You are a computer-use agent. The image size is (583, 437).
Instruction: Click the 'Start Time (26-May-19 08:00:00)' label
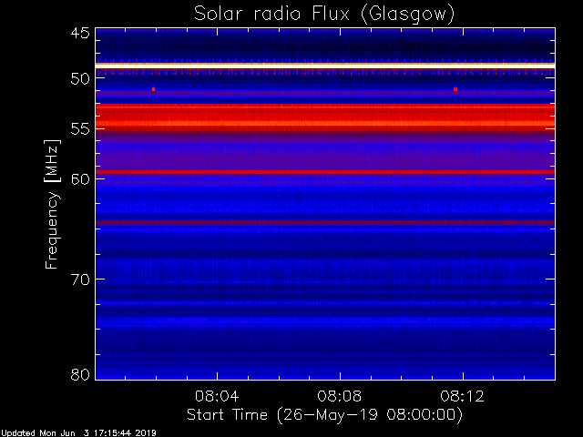[x=324, y=415]
